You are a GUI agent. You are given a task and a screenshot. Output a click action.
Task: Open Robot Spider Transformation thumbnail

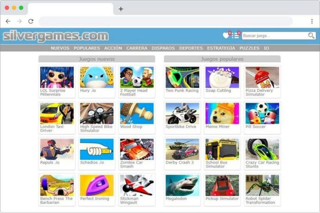(262, 185)
